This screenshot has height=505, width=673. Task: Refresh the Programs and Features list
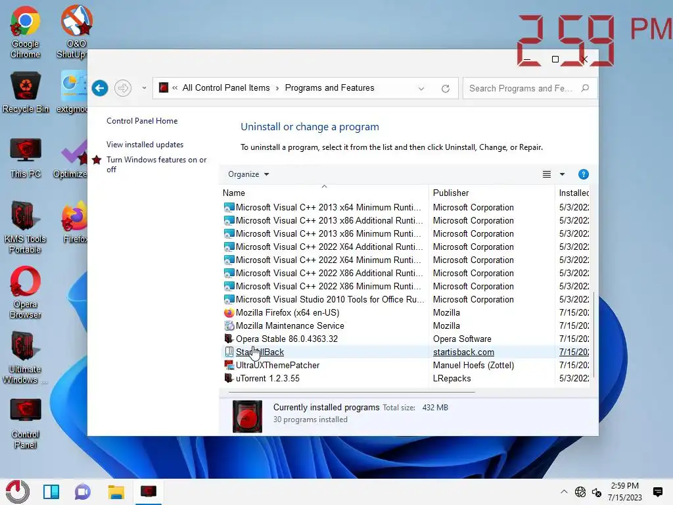click(446, 89)
